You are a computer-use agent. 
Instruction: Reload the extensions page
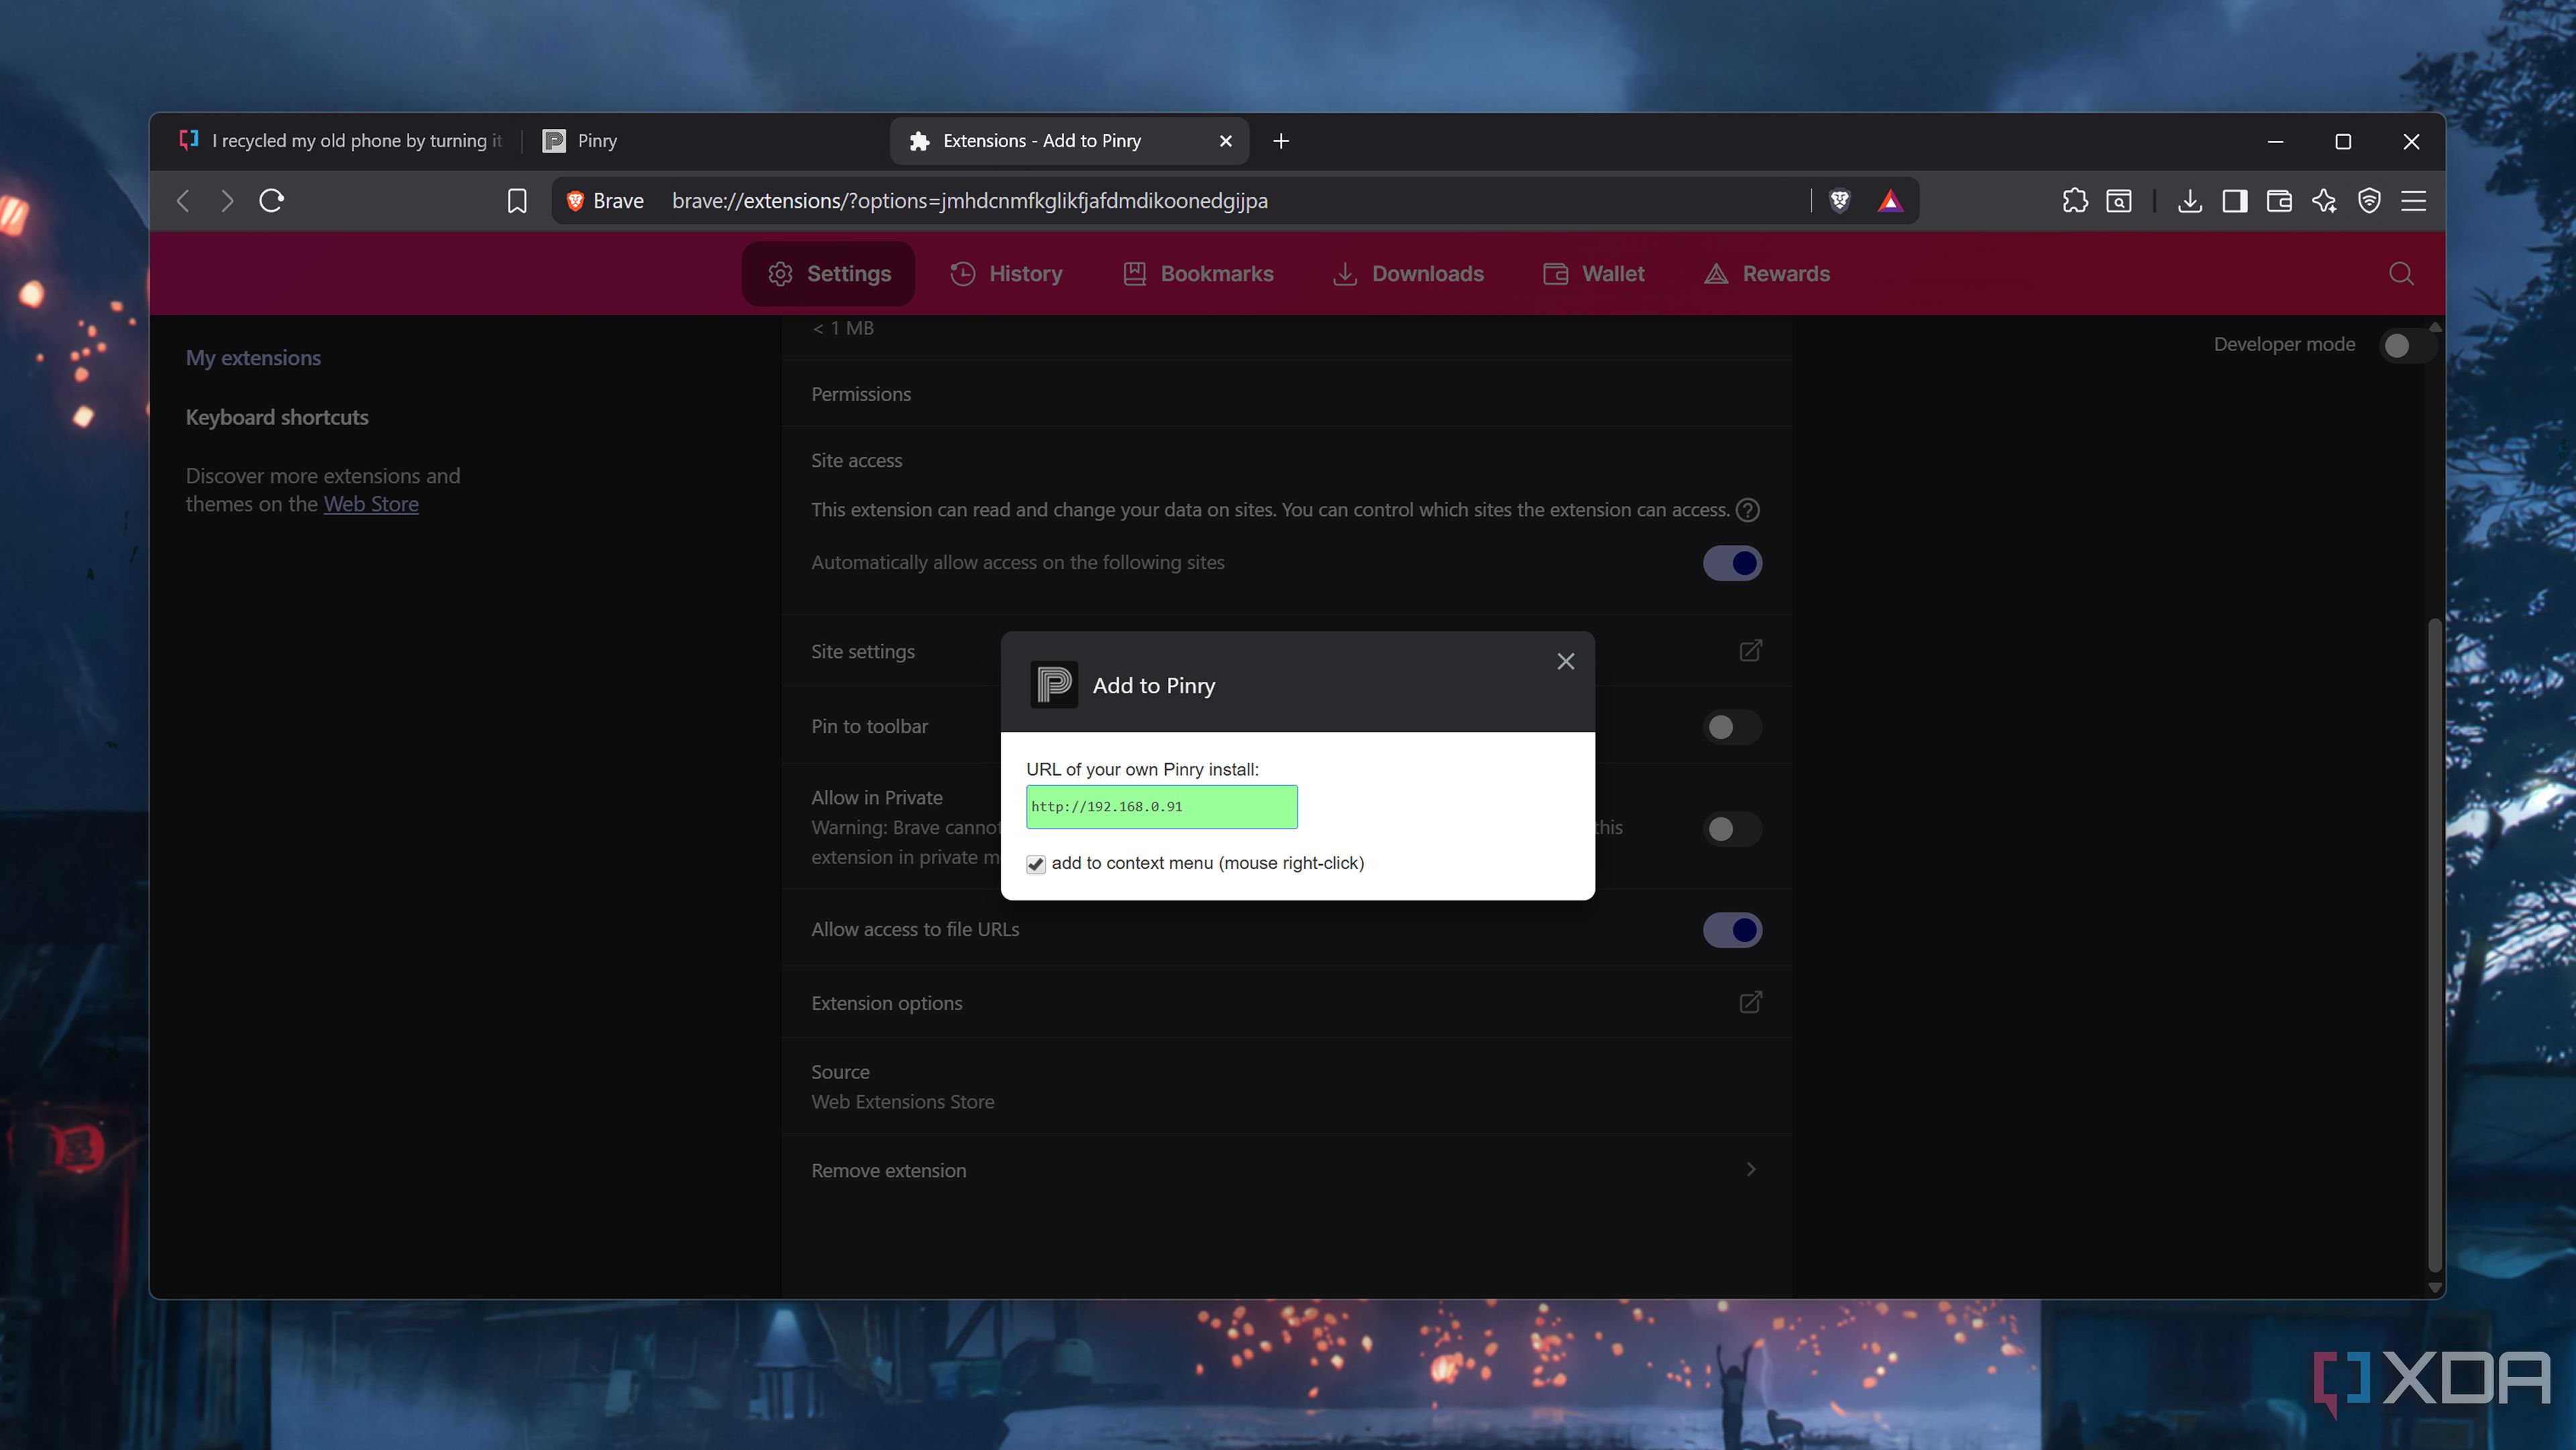pyautogui.click(x=272, y=201)
